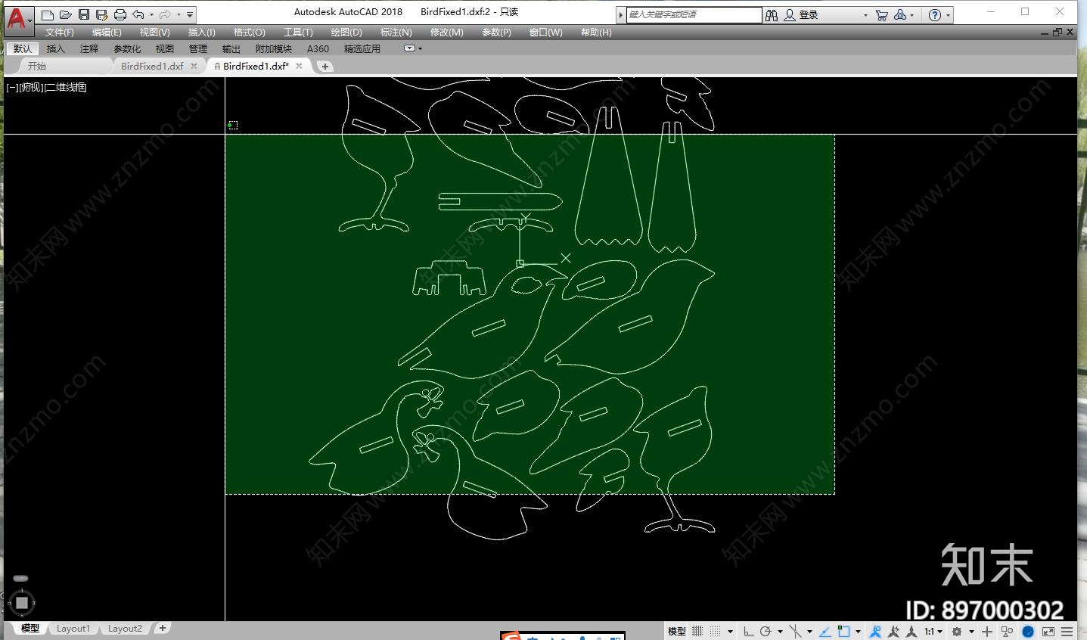Click the New drawing icon
The image size is (1087, 640).
coord(48,14)
